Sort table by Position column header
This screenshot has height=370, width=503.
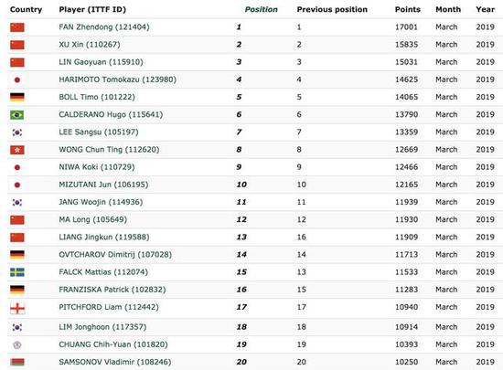click(x=262, y=10)
